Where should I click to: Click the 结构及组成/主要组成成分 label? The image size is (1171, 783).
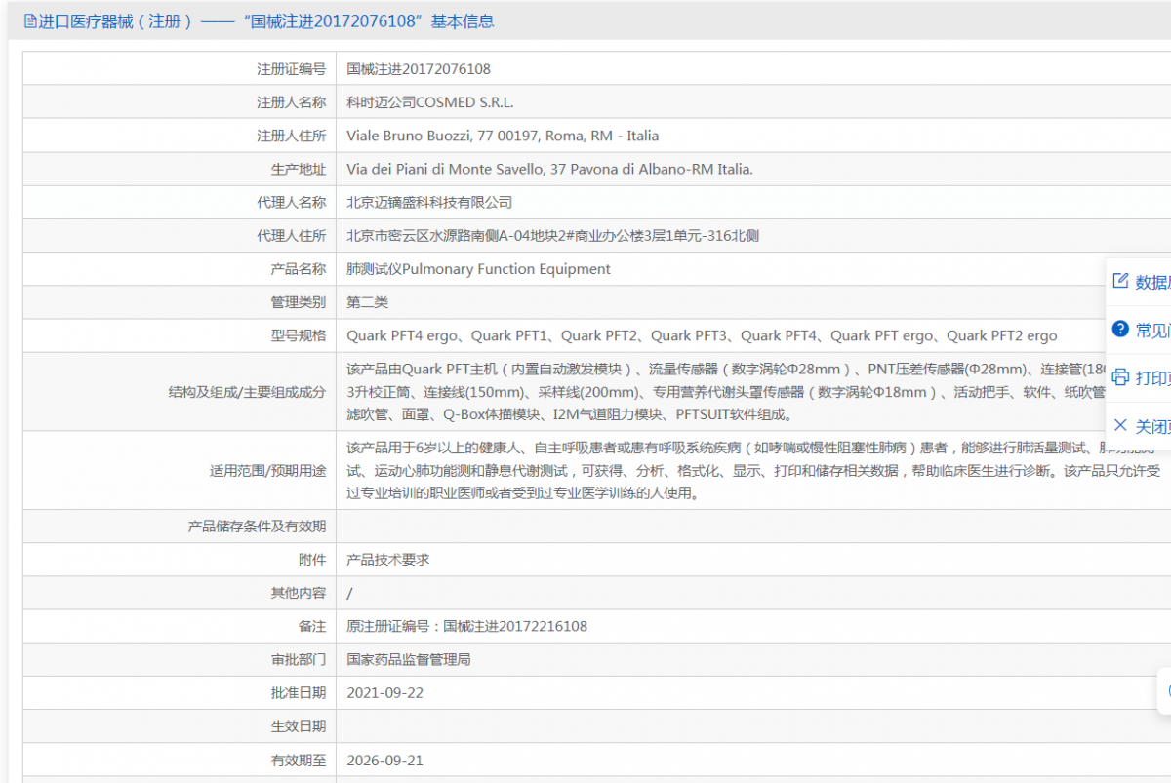[x=248, y=392]
